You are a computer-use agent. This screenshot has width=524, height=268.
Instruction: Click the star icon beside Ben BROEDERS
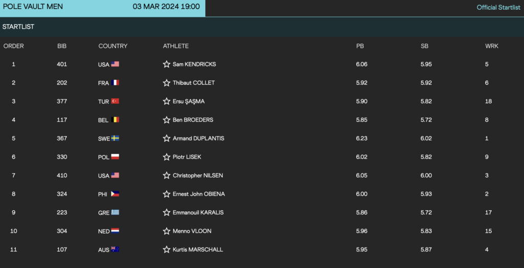coord(166,120)
